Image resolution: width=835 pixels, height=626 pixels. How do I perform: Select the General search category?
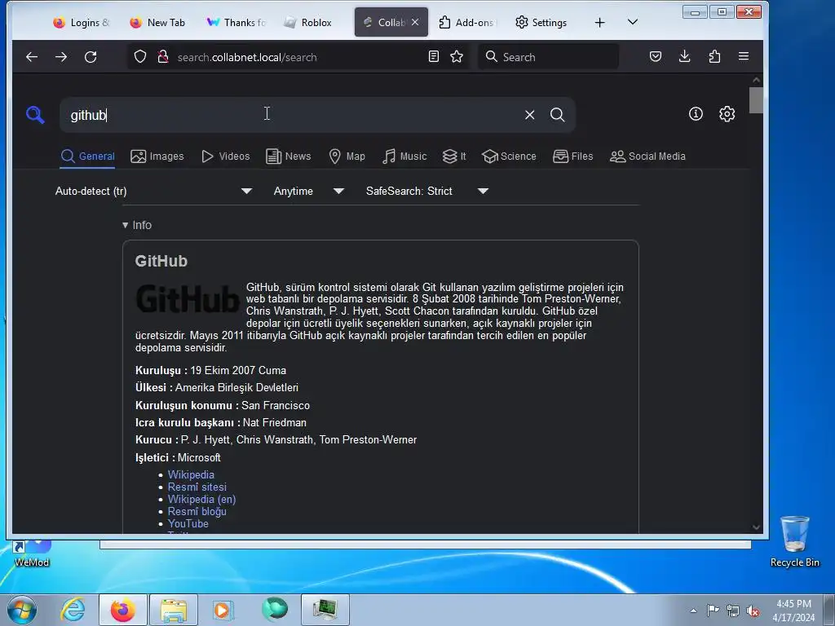click(87, 156)
